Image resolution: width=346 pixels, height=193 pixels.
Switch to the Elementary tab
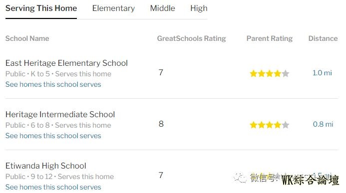click(x=113, y=8)
